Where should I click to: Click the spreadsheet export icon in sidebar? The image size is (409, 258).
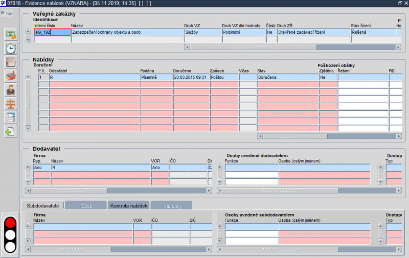(x=10, y=35)
